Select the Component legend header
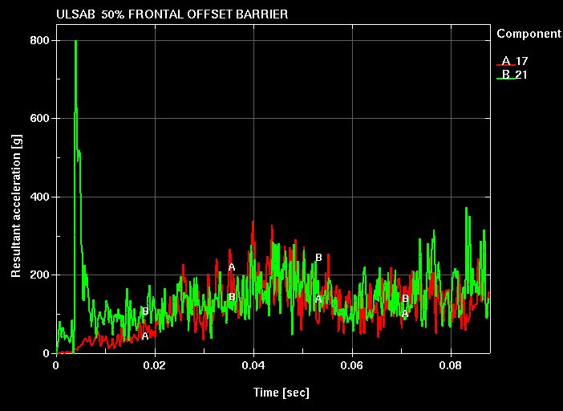563x411 pixels. (529, 34)
